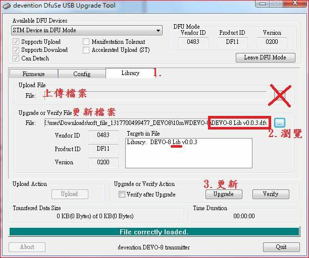Click the green progress status bar

point(154,232)
